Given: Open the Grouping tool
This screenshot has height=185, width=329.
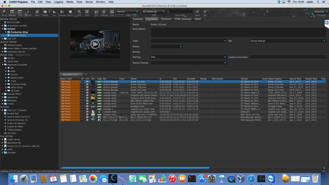Looking at the screenshot, I should (x=63, y=12).
